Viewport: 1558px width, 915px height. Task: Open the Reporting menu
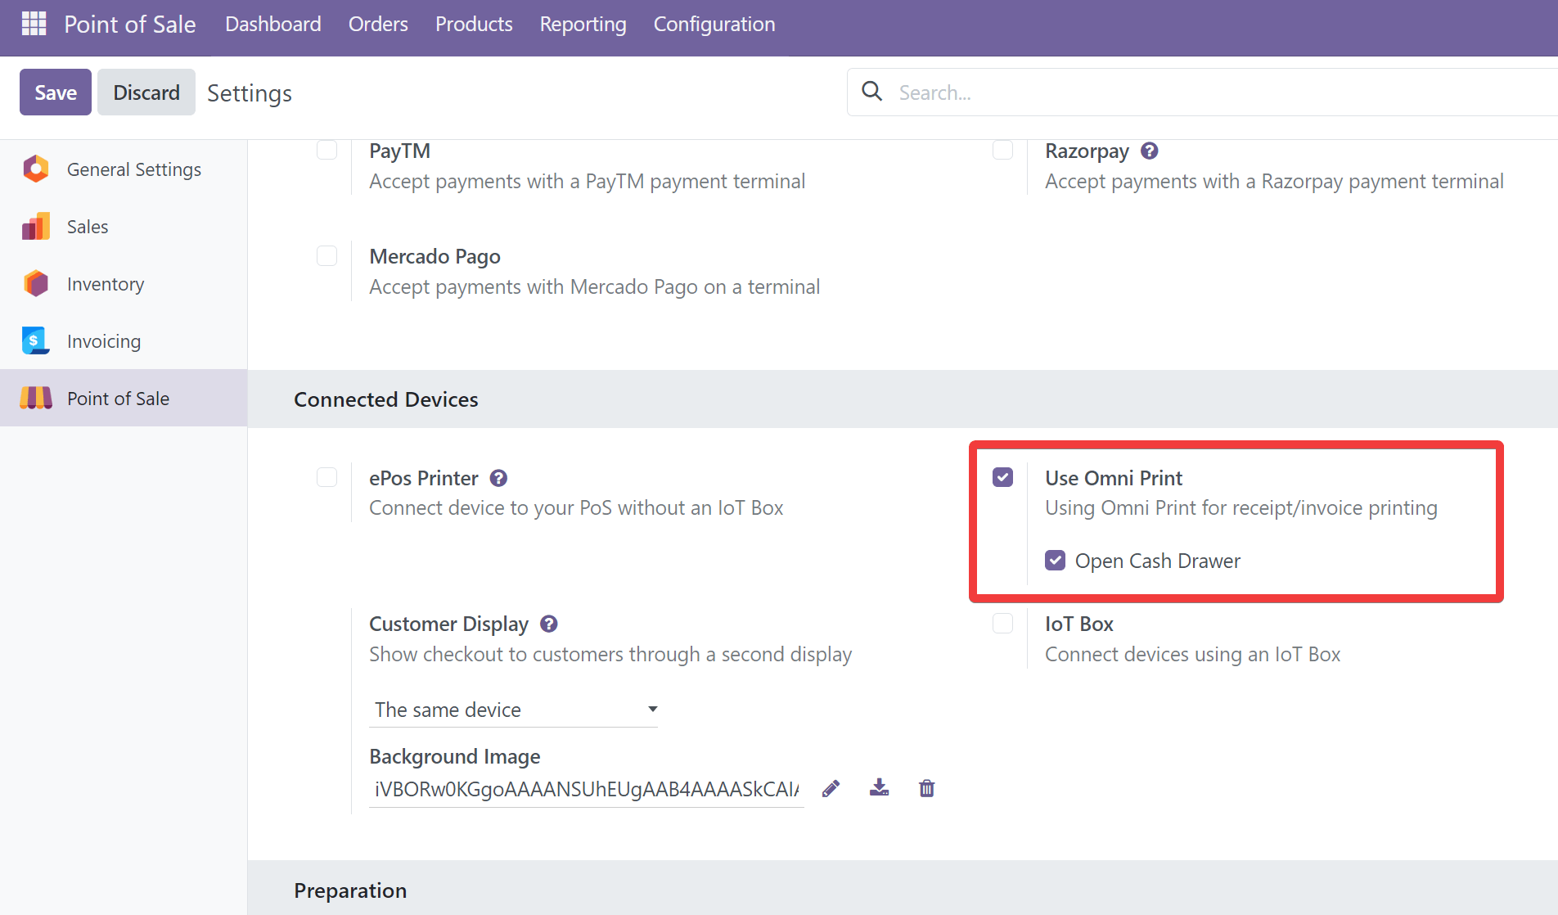point(583,25)
